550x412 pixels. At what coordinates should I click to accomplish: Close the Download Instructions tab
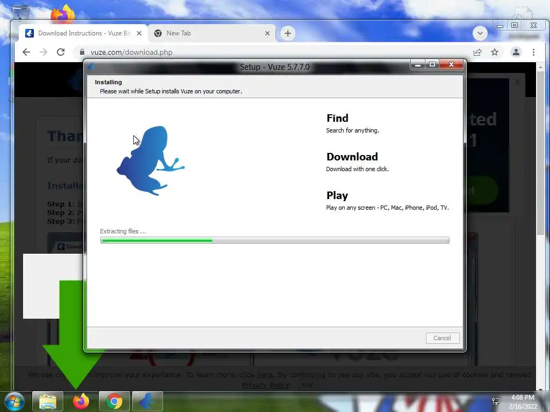(139, 33)
